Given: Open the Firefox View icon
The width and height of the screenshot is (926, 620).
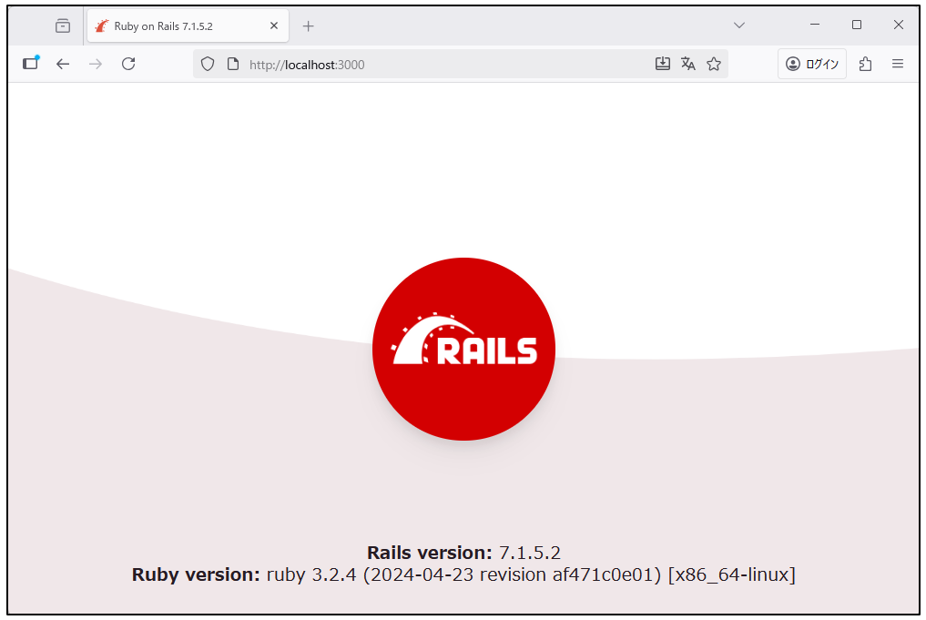Looking at the screenshot, I should coord(63,26).
